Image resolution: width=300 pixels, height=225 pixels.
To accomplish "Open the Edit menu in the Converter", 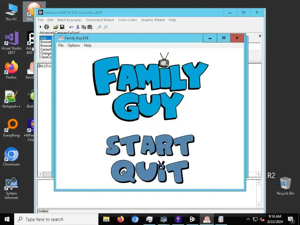I will tap(50, 20).
